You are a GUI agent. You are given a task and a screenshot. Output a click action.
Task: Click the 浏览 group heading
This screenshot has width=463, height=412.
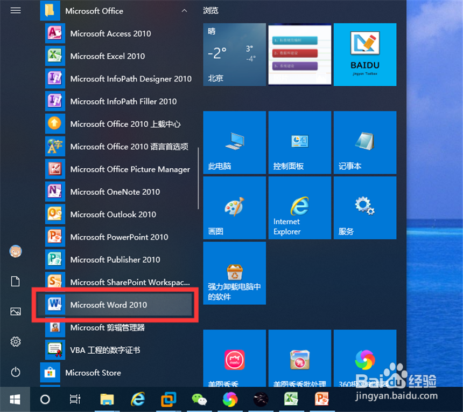click(211, 11)
